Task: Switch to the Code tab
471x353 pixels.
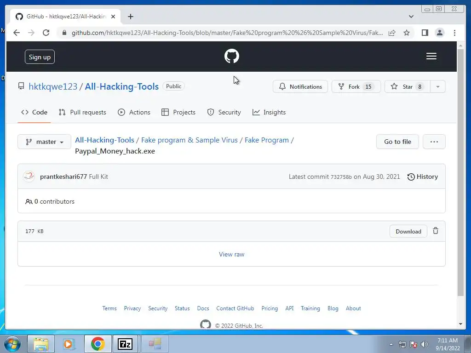Action: click(34, 112)
